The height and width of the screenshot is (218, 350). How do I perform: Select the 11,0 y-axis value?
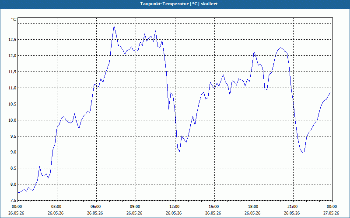(12, 88)
